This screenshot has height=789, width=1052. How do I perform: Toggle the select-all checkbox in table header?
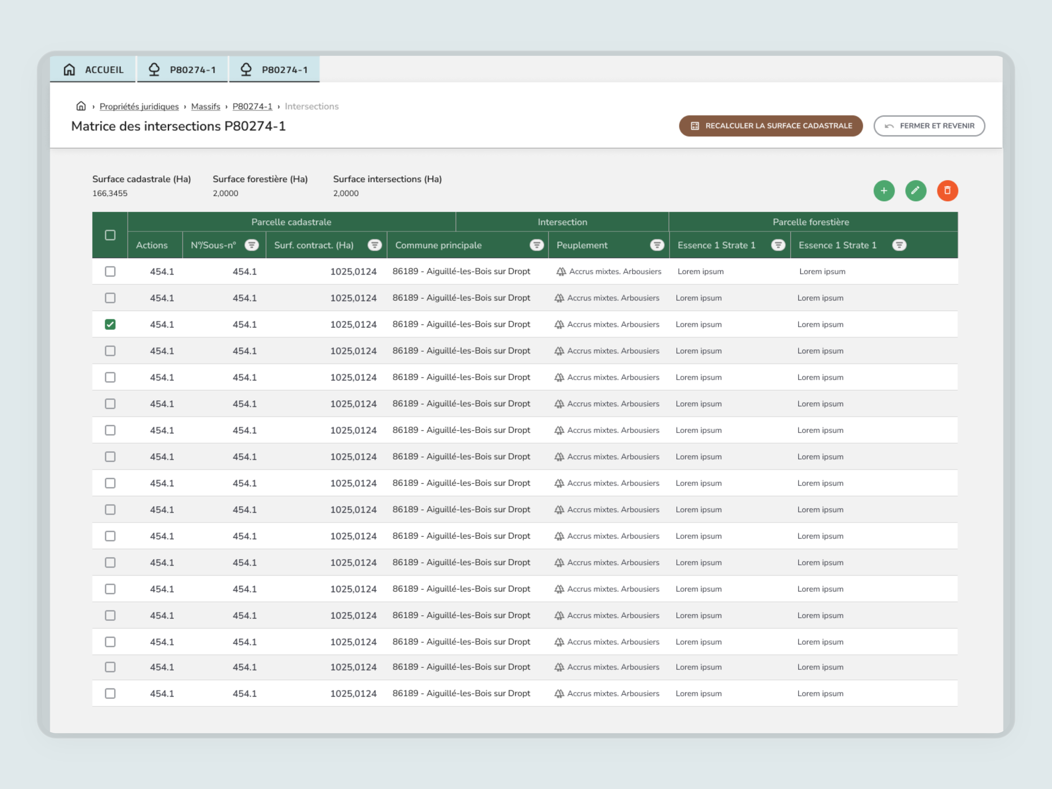point(110,235)
